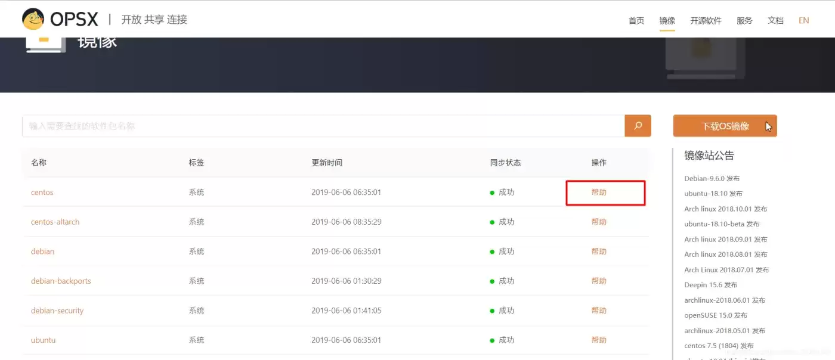
Task: Click 系统 tag in debian-security row
Action: click(x=196, y=311)
